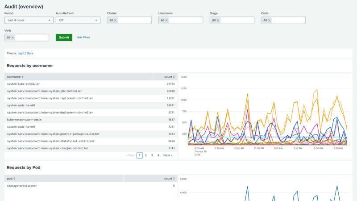Viewport: 357px width, 201px height.
Task: Sort pod table by count icon
Action: [x=174, y=179]
